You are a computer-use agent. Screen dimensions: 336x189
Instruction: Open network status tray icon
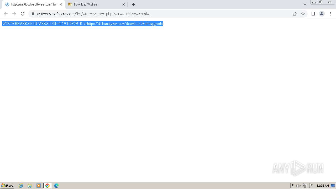[x=305, y=186]
